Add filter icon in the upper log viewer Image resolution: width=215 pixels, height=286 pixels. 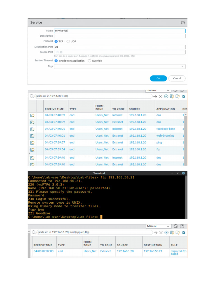coord(166,96)
